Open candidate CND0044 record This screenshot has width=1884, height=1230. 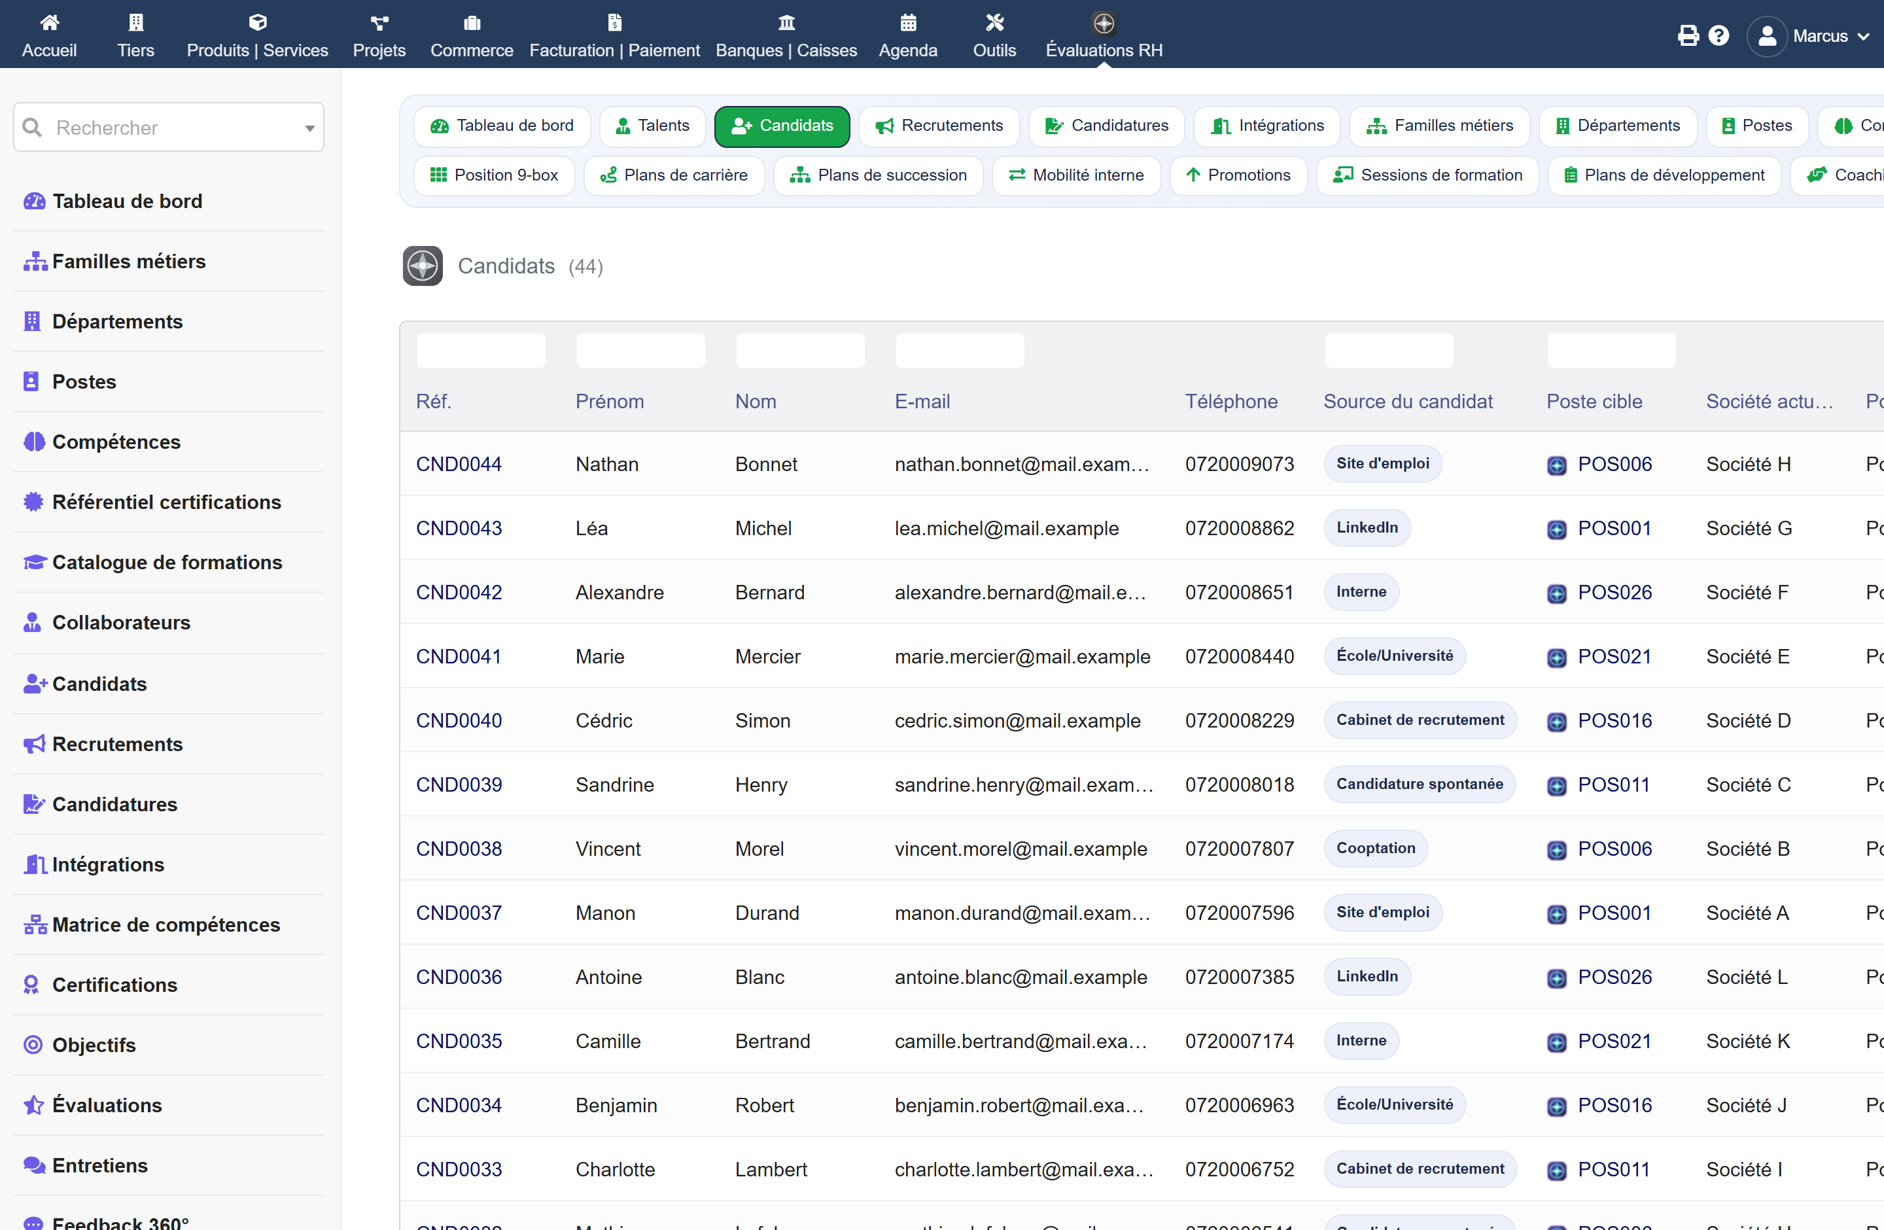click(459, 464)
